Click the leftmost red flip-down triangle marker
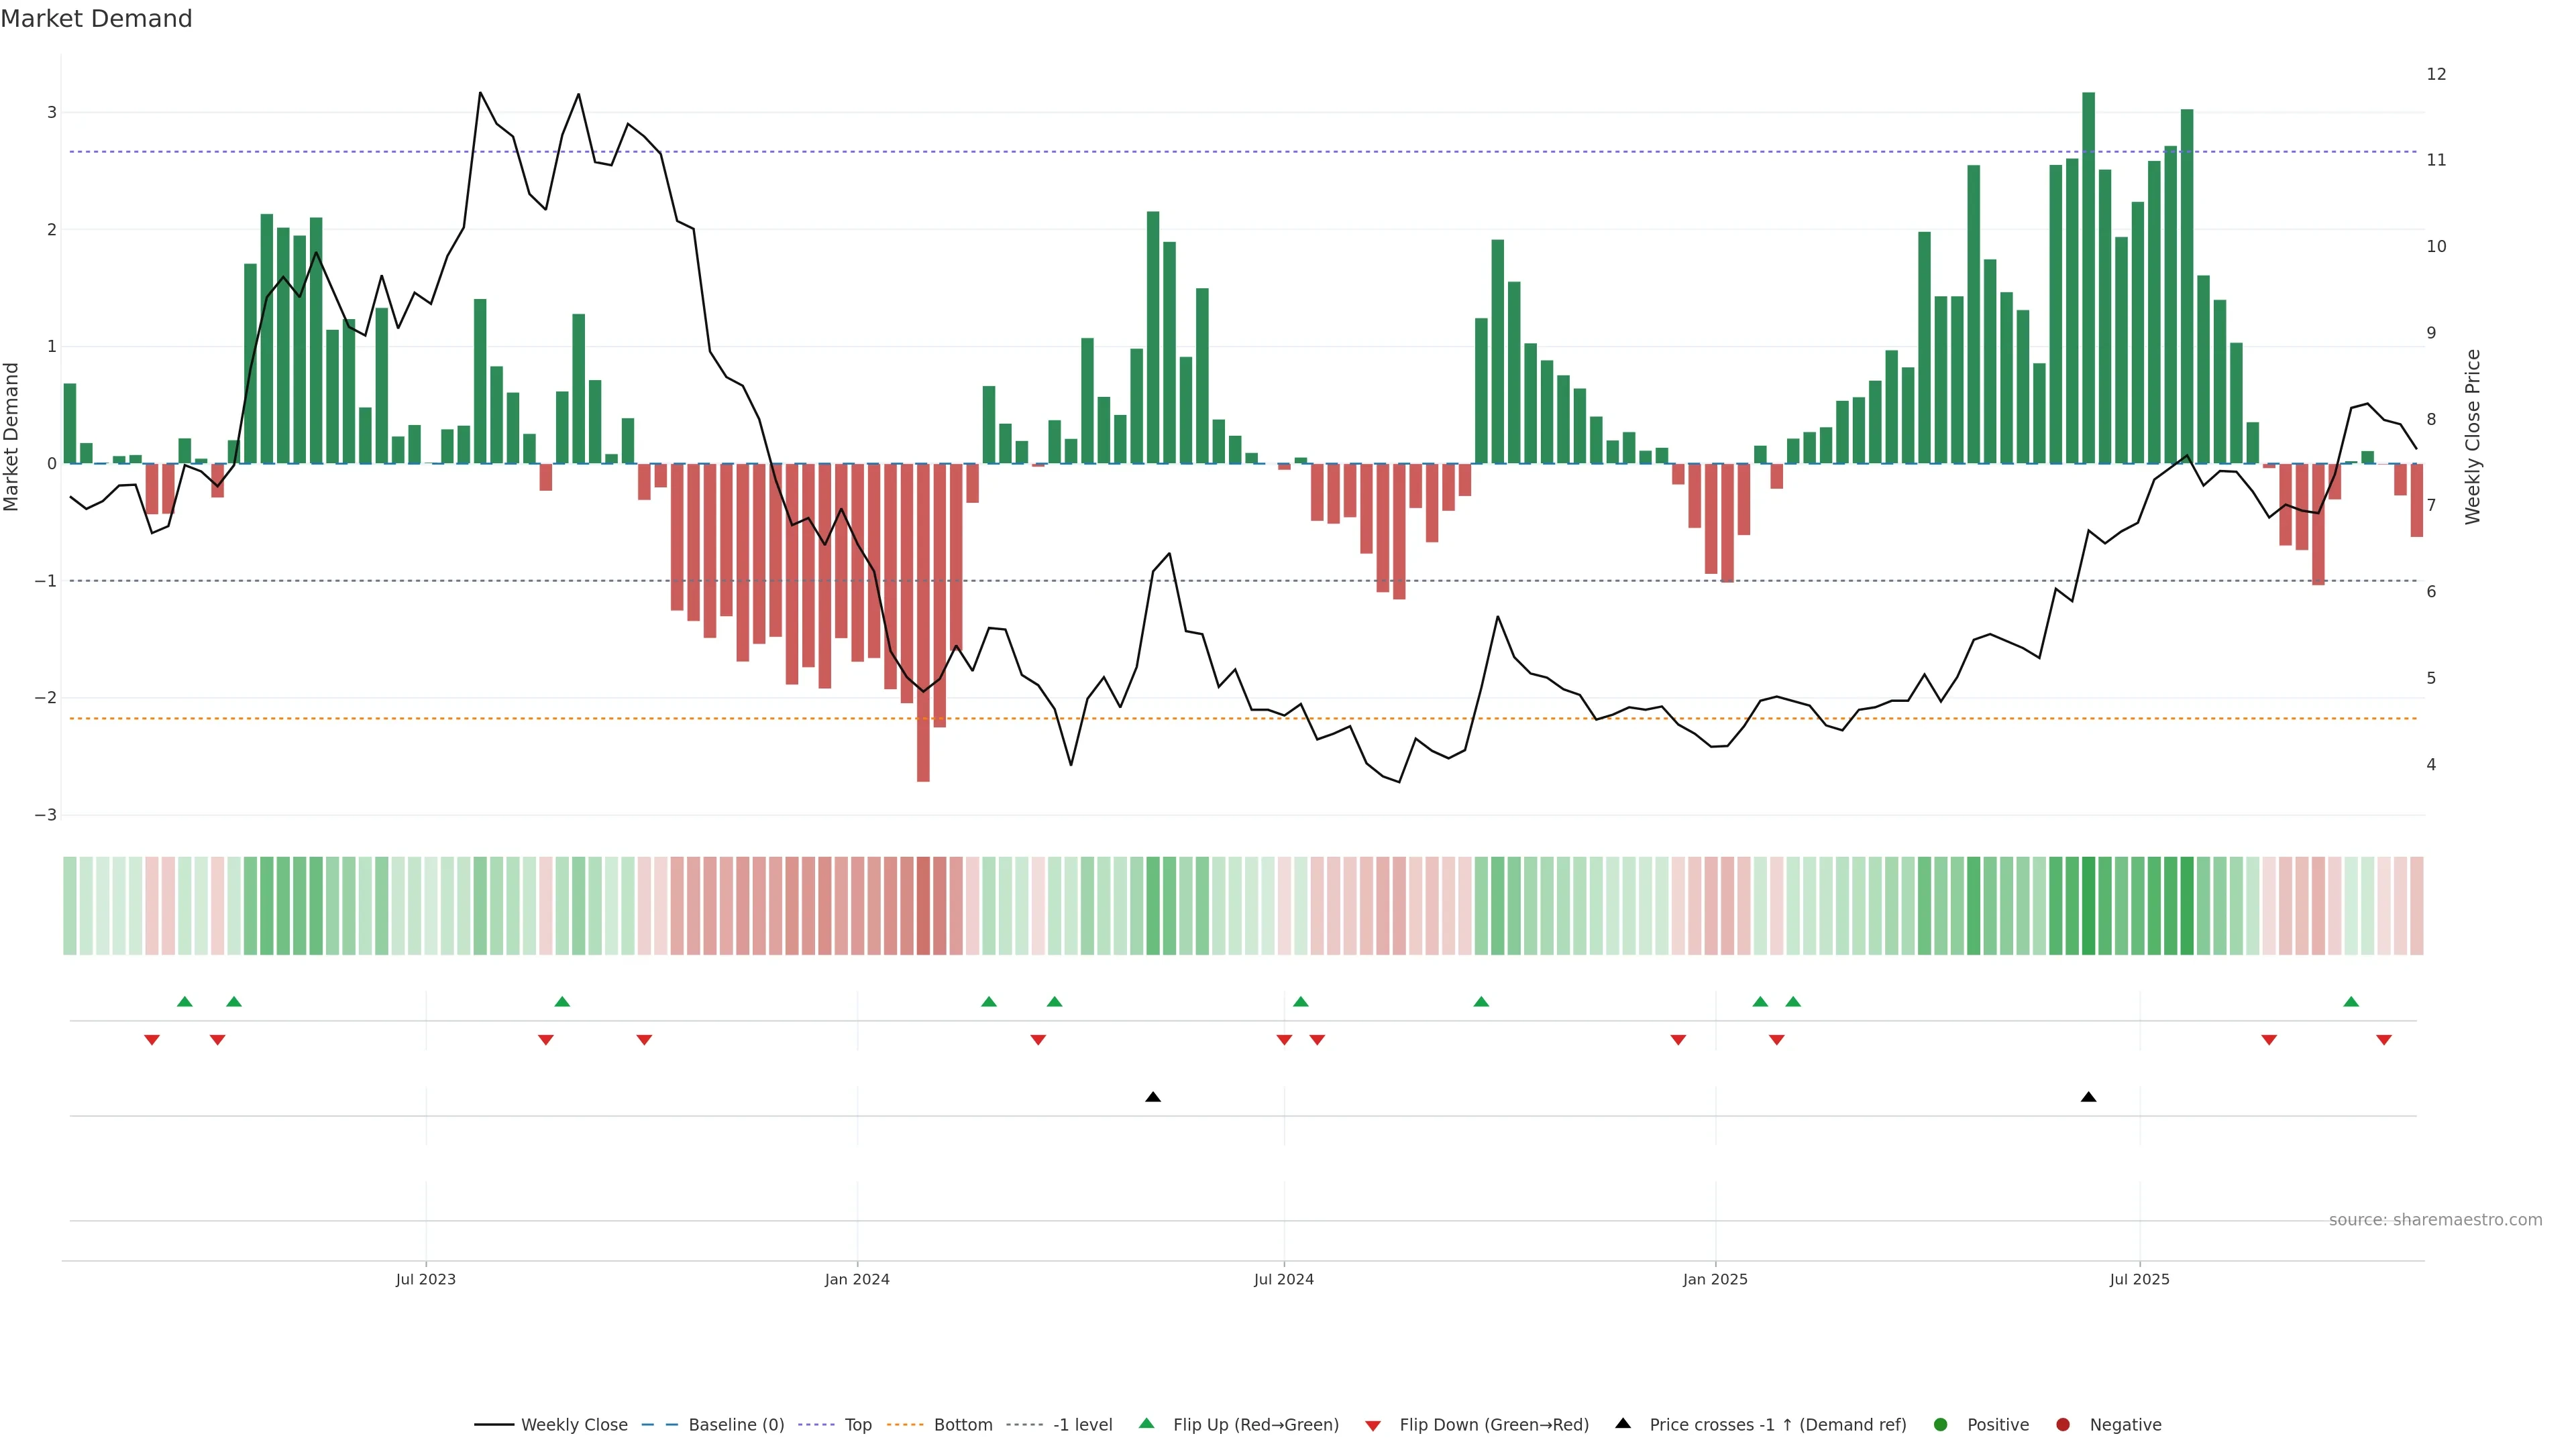This screenshot has height=1448, width=2576. tap(152, 1040)
